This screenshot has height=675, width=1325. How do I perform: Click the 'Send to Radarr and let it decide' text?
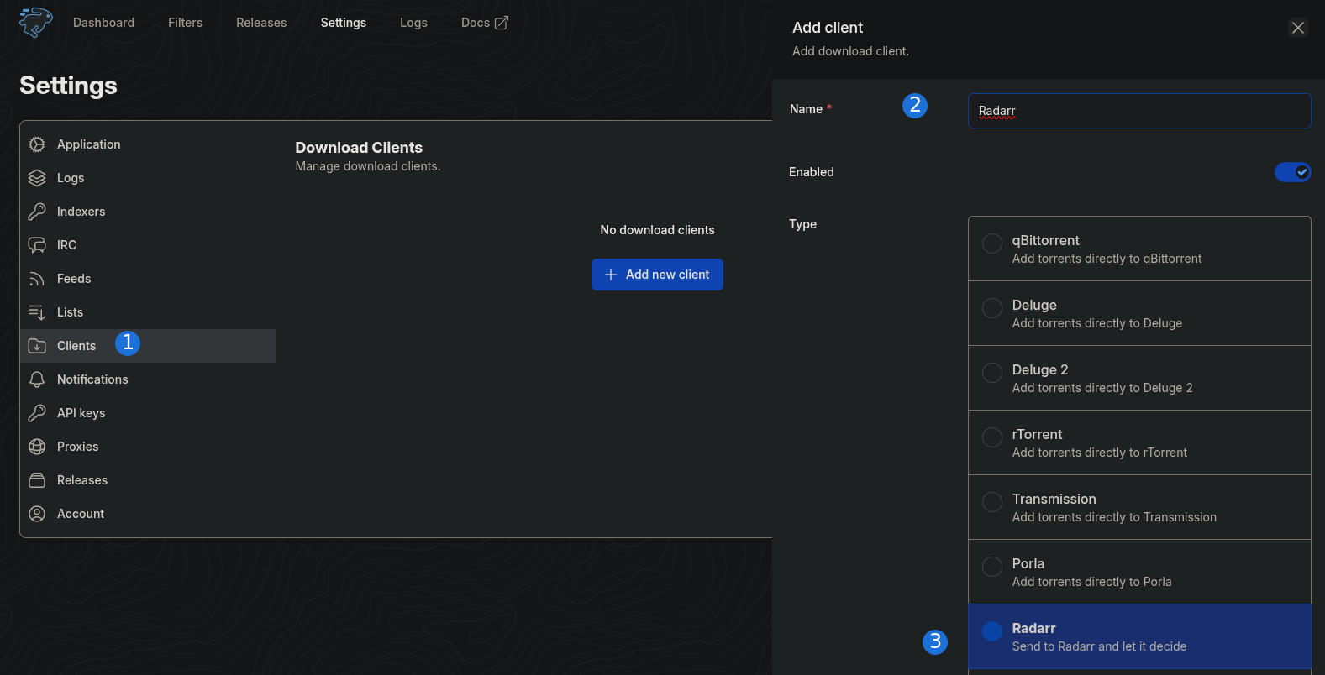(x=1099, y=646)
